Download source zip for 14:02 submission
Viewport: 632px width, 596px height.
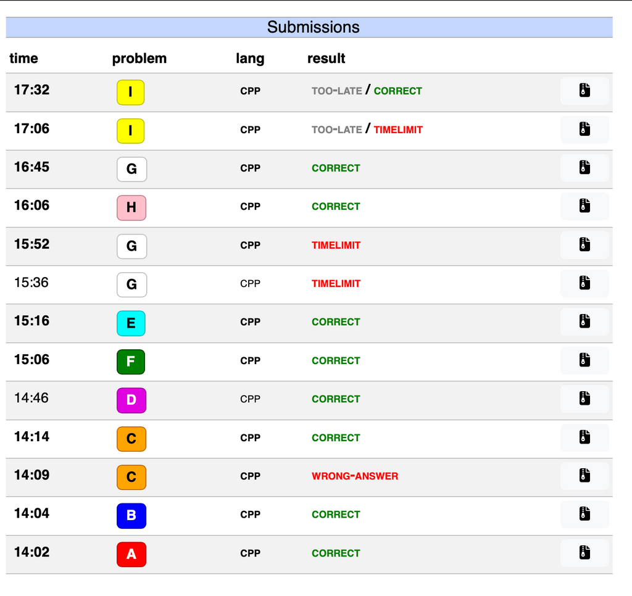coord(584,552)
